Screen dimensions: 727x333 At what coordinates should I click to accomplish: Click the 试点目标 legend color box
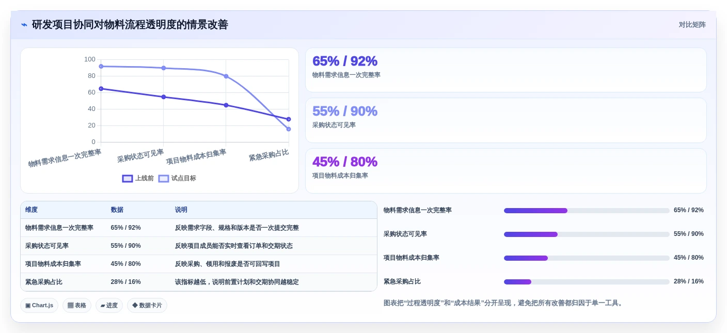[164, 179]
